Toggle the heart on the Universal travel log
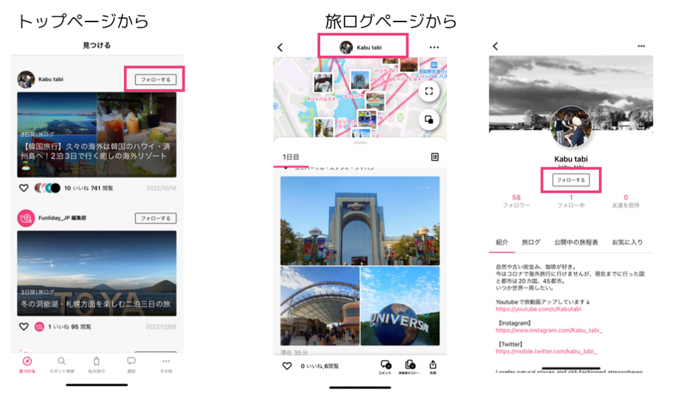 pos(287,366)
